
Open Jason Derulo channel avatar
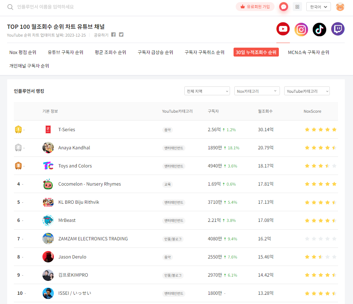[48, 257]
